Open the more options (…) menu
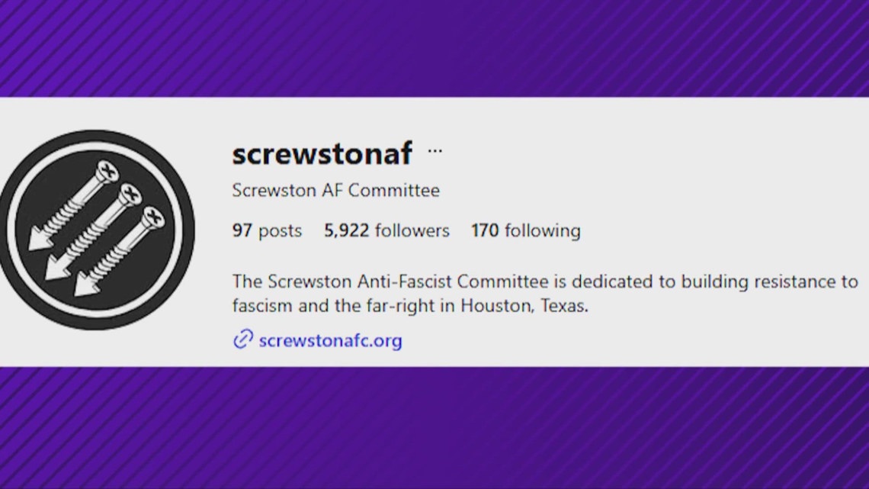The image size is (869, 489). [x=435, y=150]
